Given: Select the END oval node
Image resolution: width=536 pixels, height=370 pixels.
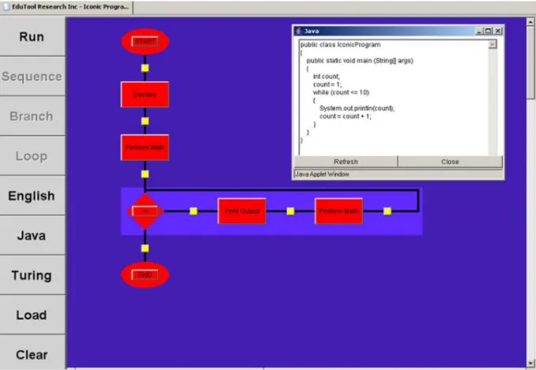Looking at the screenshot, I should [x=145, y=275].
